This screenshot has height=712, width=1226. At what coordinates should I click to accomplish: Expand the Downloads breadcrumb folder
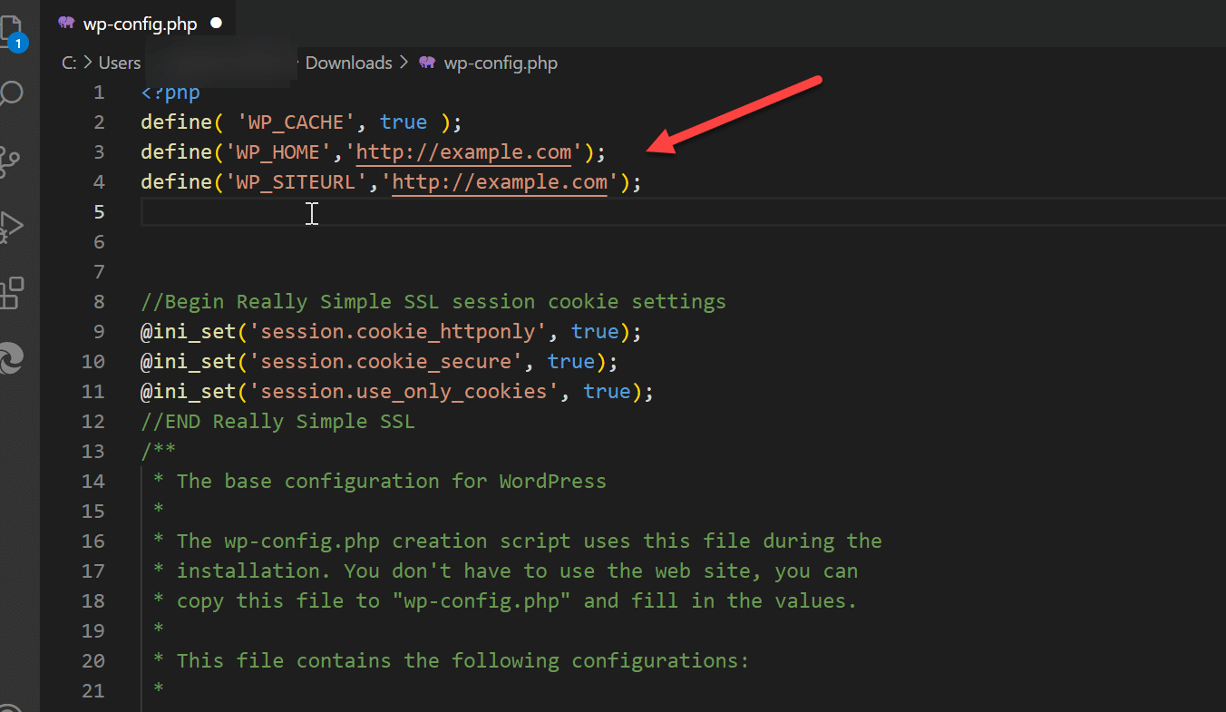[348, 63]
